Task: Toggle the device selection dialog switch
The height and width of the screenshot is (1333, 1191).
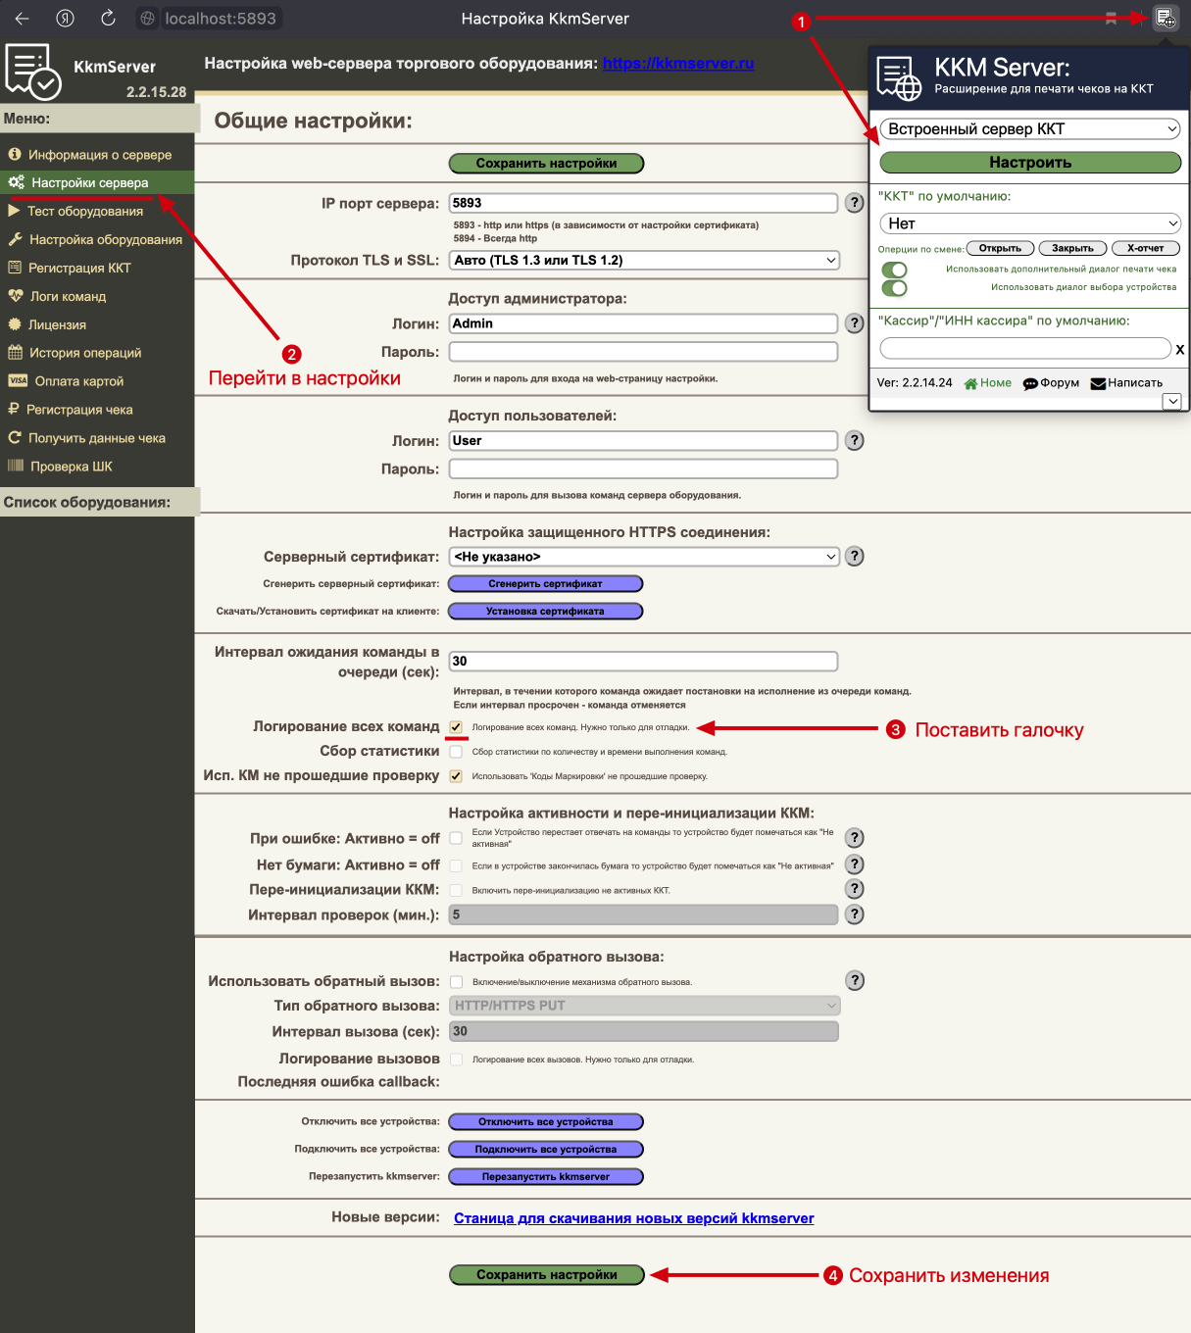Action: [x=894, y=288]
